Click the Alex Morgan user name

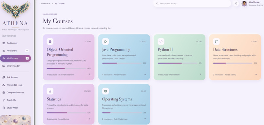tap(255, 2)
